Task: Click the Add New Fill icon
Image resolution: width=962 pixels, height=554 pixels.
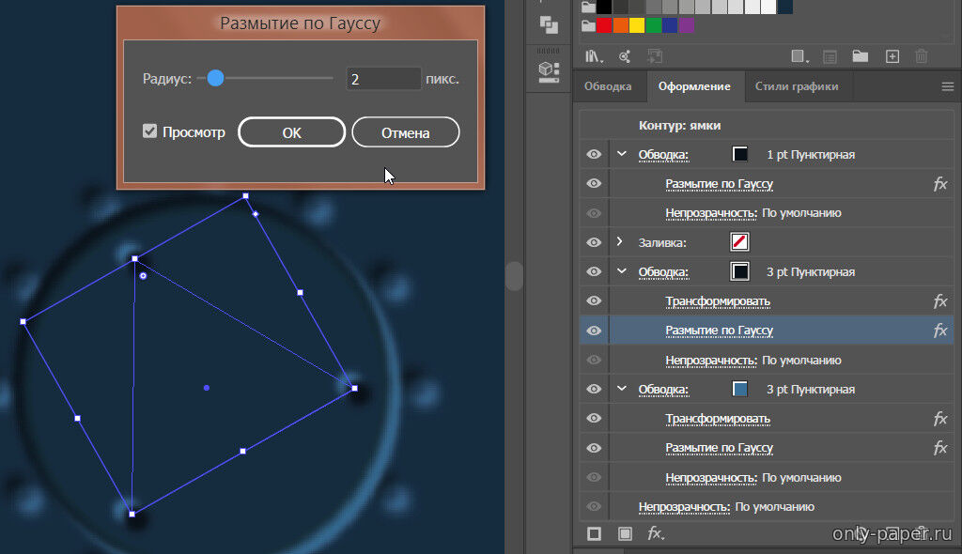Action: coord(625,534)
